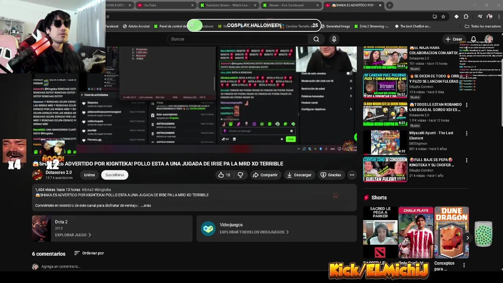Viewport: 503px width, 283px height.
Task: Open the Chala Plays short
Action: point(416,232)
